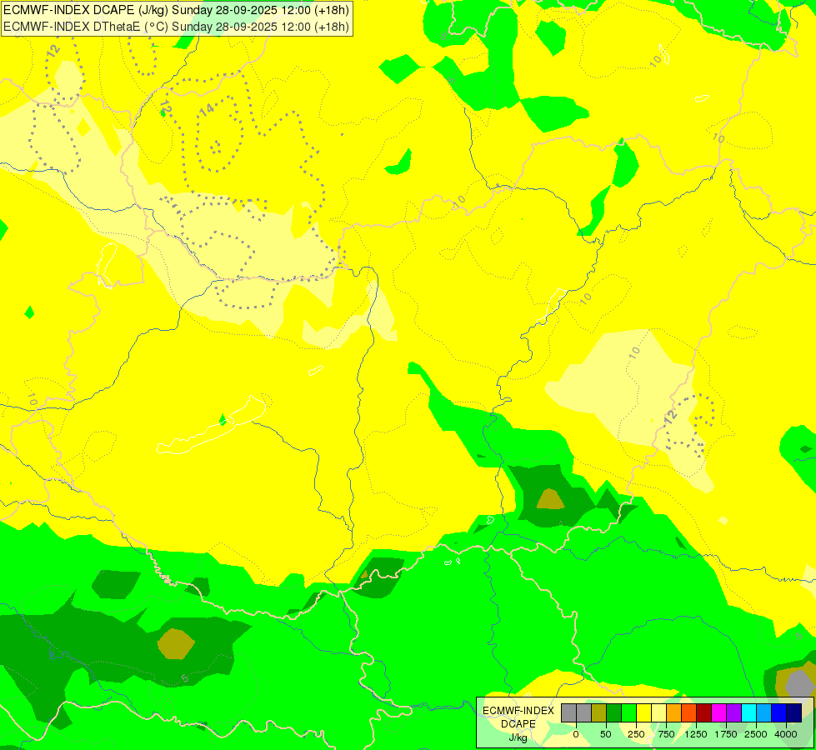Click the cyan legend swatch
Viewport: 816px width, 750px height.
(x=748, y=712)
